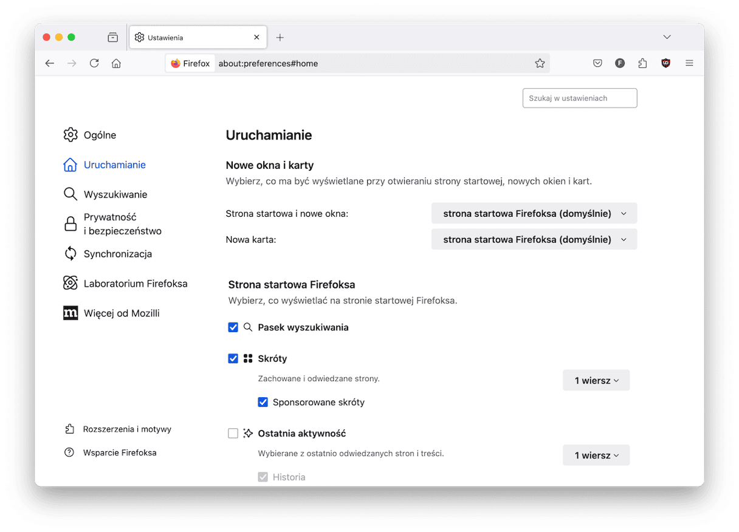Change the Ostatnia aktywność row count dropdown
This screenshot has height=532, width=739.
(596, 455)
